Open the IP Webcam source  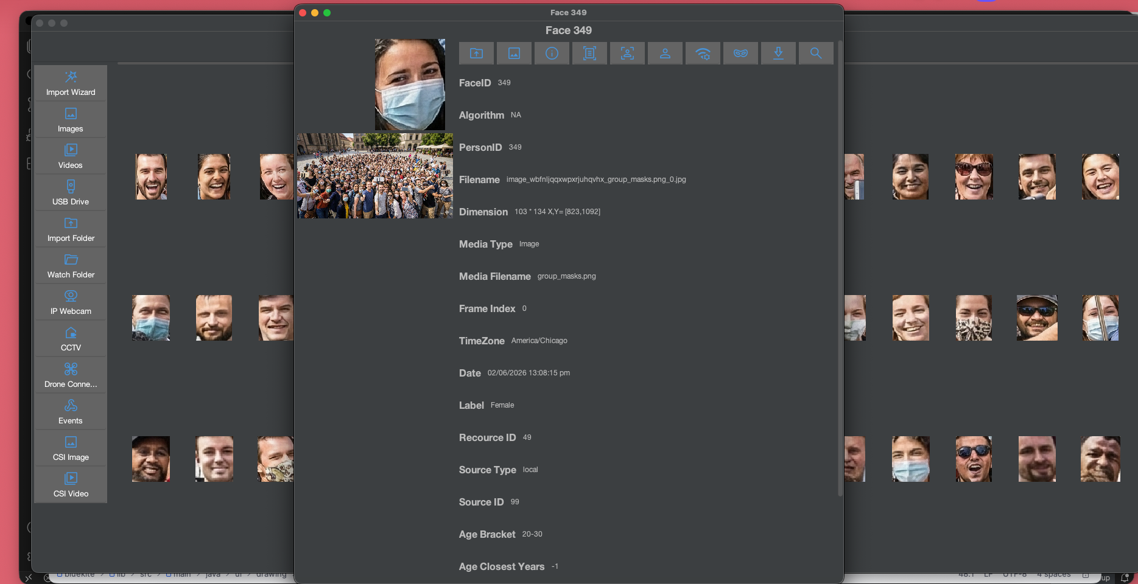point(71,302)
